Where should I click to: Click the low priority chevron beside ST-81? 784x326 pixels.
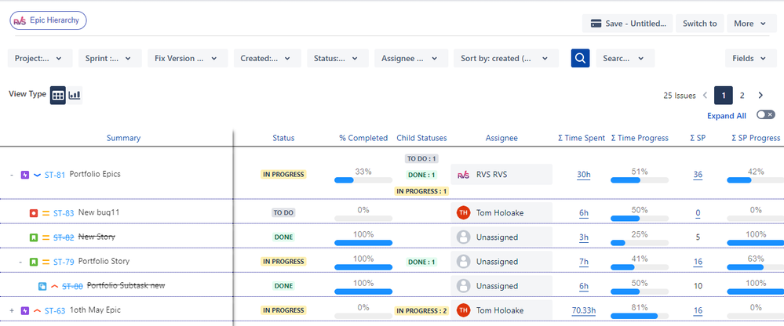click(37, 175)
